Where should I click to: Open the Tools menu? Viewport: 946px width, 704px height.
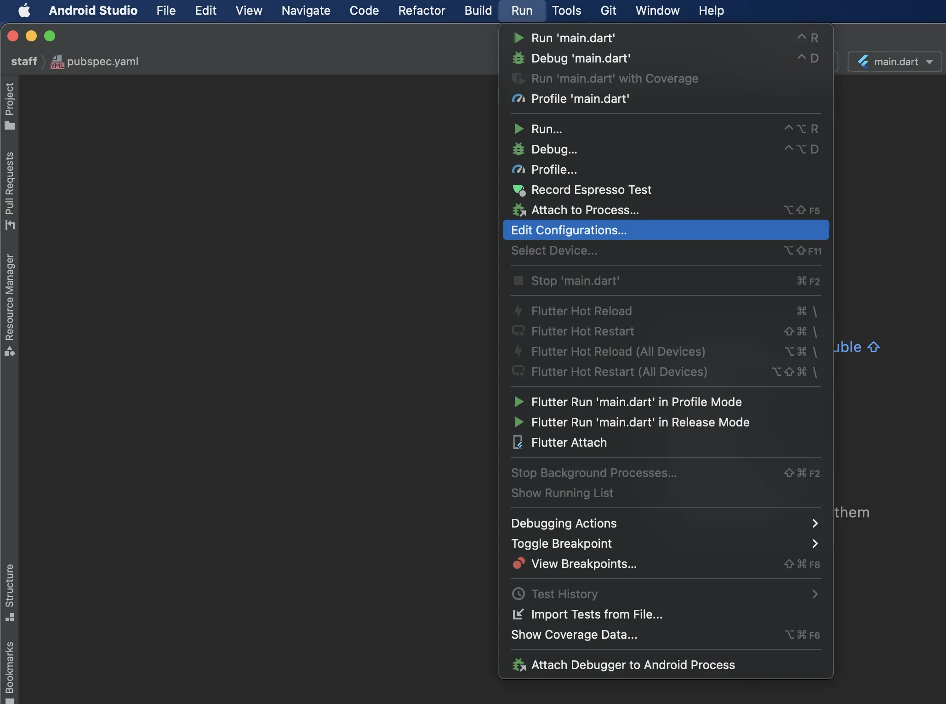click(x=566, y=11)
